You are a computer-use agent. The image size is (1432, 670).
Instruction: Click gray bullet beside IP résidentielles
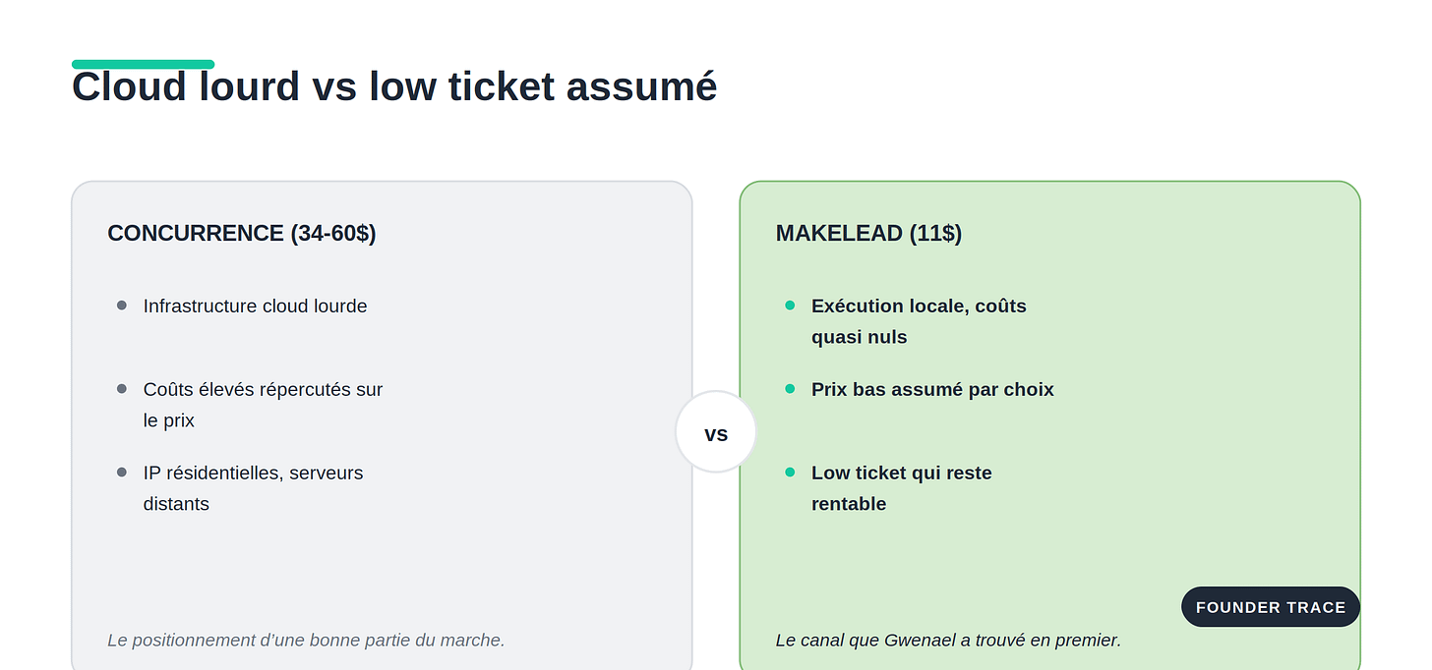click(x=122, y=473)
